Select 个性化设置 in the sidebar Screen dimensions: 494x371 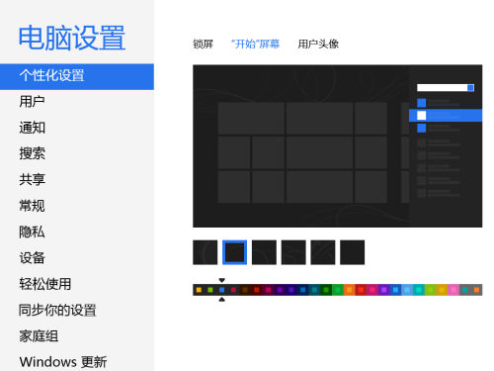coord(77,76)
